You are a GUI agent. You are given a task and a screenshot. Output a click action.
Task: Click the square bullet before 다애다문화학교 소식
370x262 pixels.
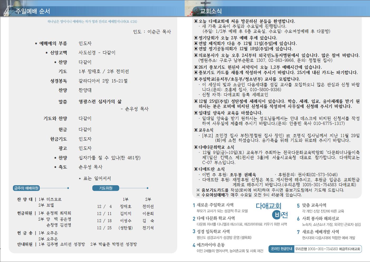point(196,147)
